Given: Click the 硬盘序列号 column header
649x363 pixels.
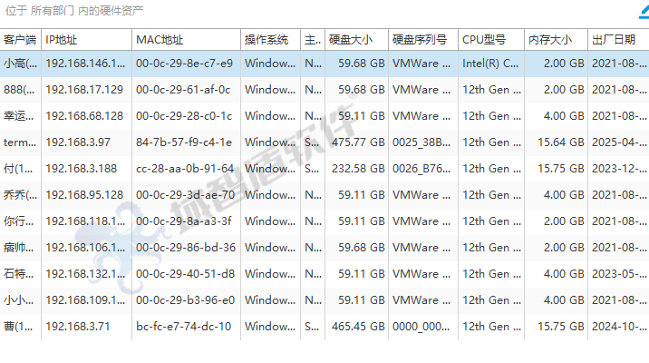Looking at the screenshot, I should (x=420, y=40).
